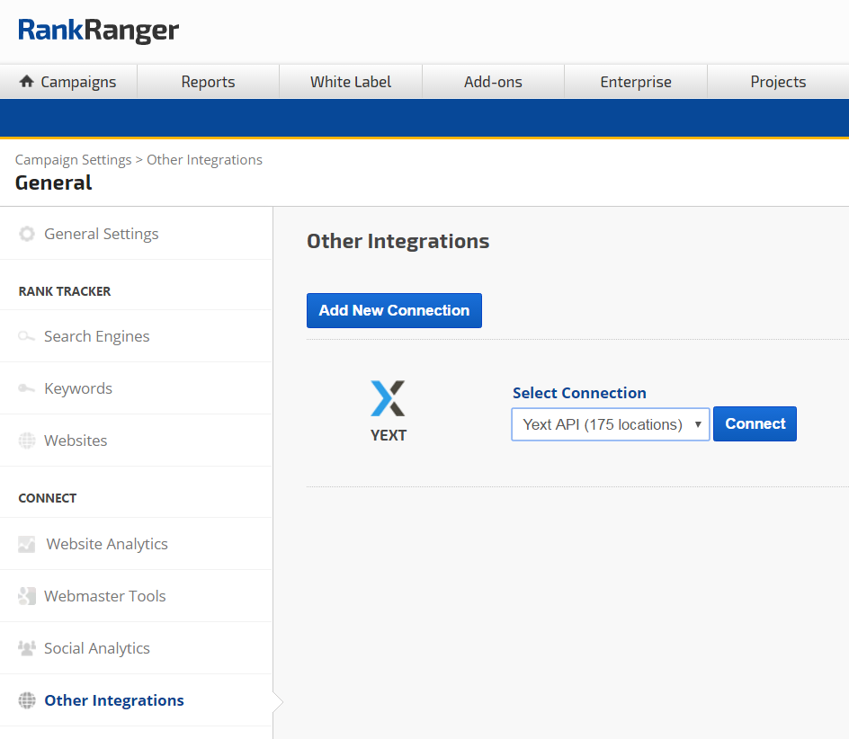This screenshot has height=739, width=849.
Task: Go to the Projects menu
Action: tap(778, 82)
